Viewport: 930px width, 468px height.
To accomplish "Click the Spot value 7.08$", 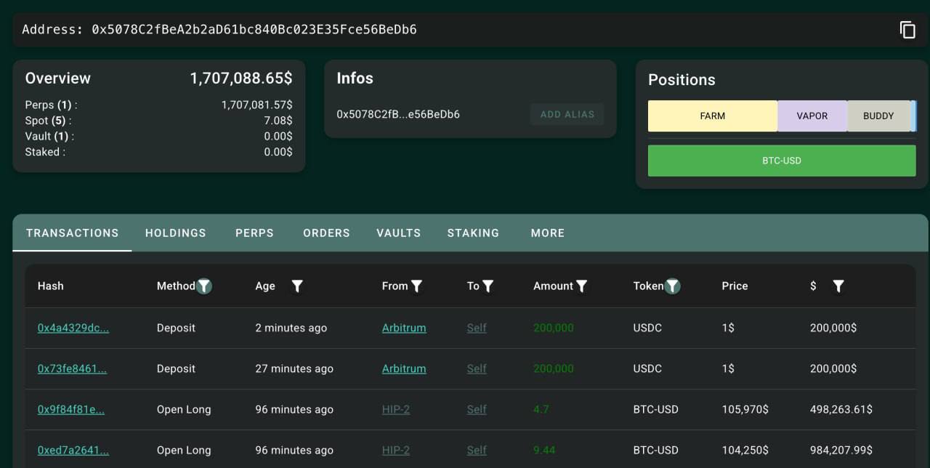I will click(x=278, y=121).
